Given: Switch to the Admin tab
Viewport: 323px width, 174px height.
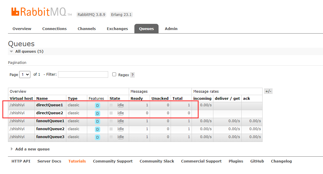Looking at the screenshot, I should [171, 29].
